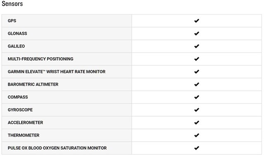Click the Garmin Elevate heart rate checkmark
Viewport: 264px width, 156px height.
pos(196,72)
